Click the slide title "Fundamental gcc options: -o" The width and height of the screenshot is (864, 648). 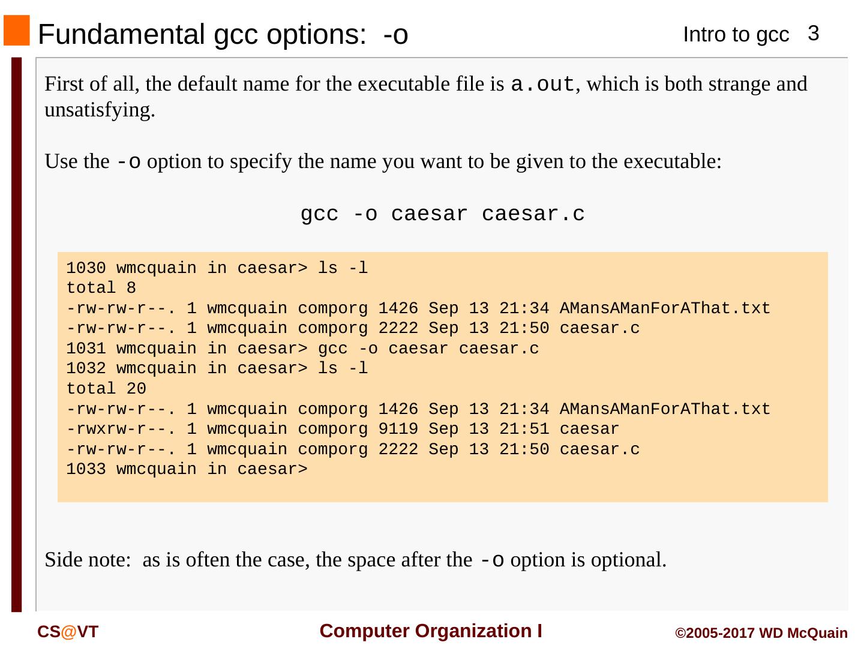coord(223,35)
